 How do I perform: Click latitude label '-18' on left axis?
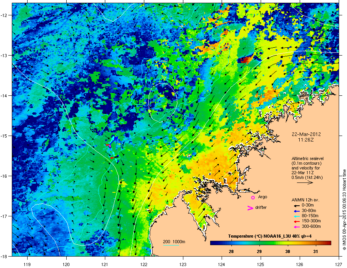(4, 256)
